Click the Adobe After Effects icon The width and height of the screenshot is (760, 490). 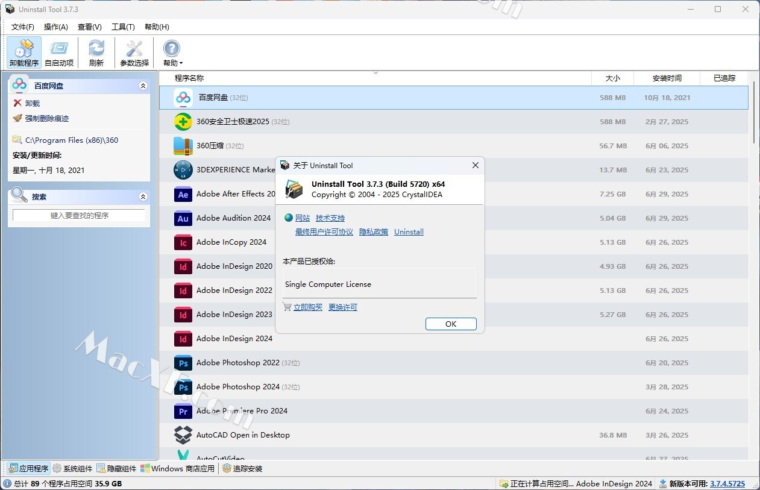pos(183,194)
